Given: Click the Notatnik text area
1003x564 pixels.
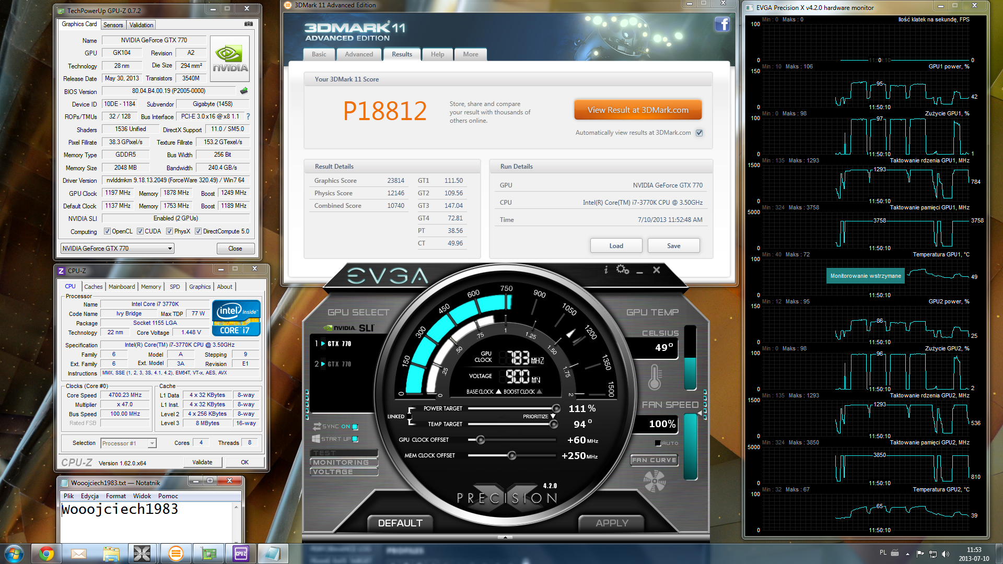Looking at the screenshot, I should (146, 522).
